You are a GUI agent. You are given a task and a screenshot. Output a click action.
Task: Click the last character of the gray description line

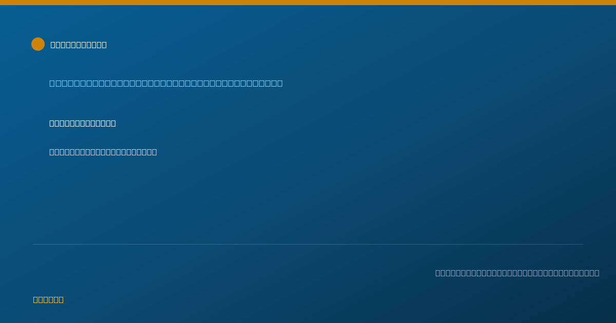coord(155,152)
